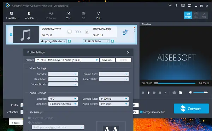The image size is (212, 131).
Task: Open the shopping cart purchase icon
Action: (170, 6)
